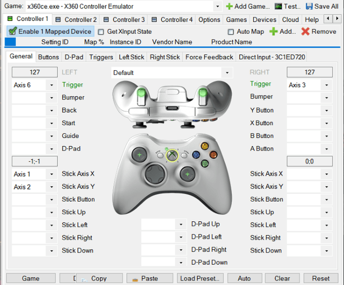Viewport: 344px width, 285px height.
Task: Click the yellow Y button on controller image
Action: point(204,146)
